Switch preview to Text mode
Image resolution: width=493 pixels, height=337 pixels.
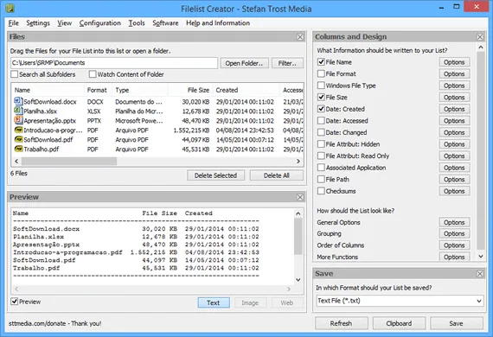[214, 302]
